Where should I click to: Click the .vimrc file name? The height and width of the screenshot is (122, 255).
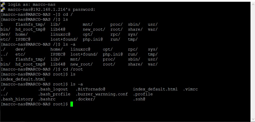[190, 89]
